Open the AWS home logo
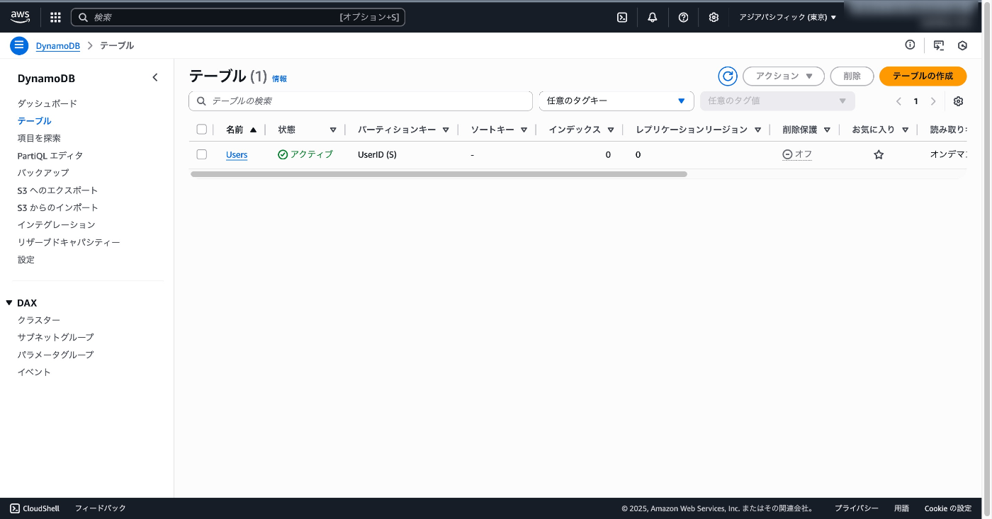This screenshot has width=992, height=519. tap(20, 17)
